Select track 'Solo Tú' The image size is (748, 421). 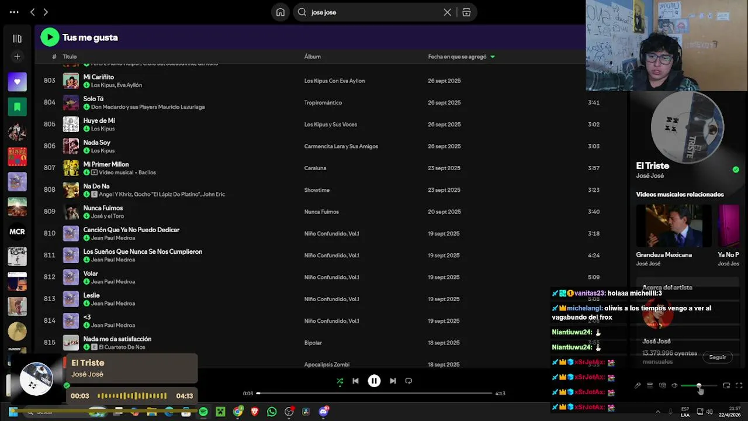coord(93,99)
